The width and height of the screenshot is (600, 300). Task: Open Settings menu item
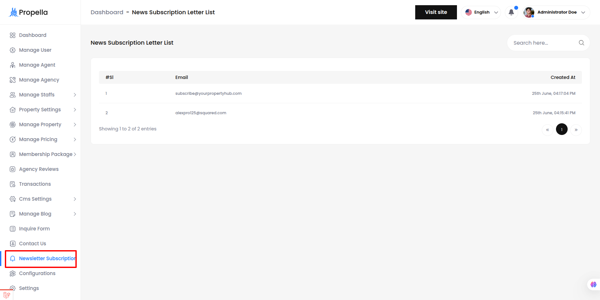(29, 288)
